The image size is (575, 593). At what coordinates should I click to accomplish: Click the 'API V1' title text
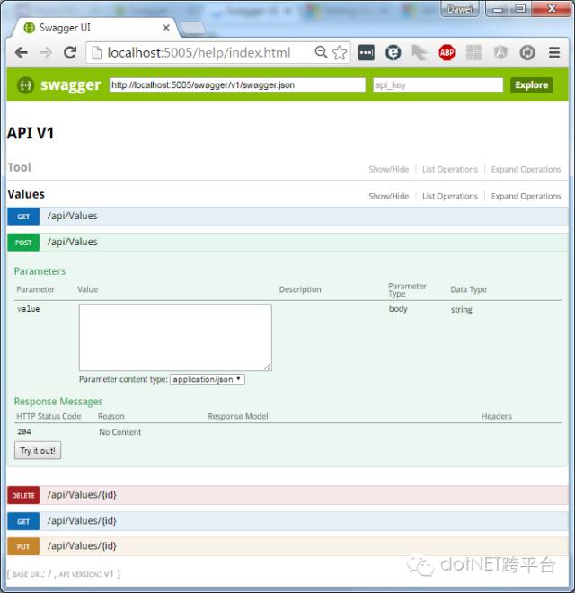coord(31,133)
